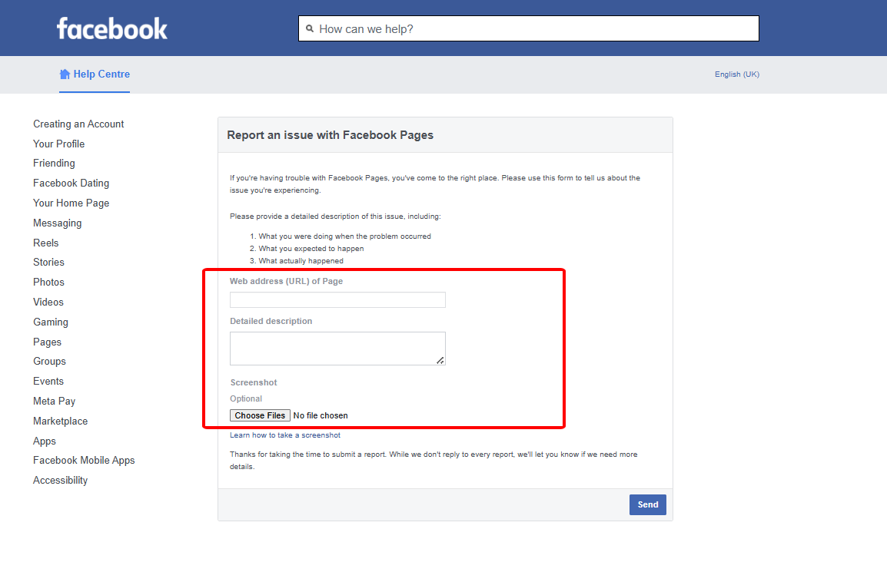Open the Pages help category

(47, 342)
